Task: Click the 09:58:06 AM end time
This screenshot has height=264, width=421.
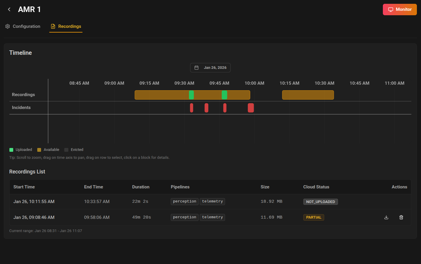Action: pos(97,217)
